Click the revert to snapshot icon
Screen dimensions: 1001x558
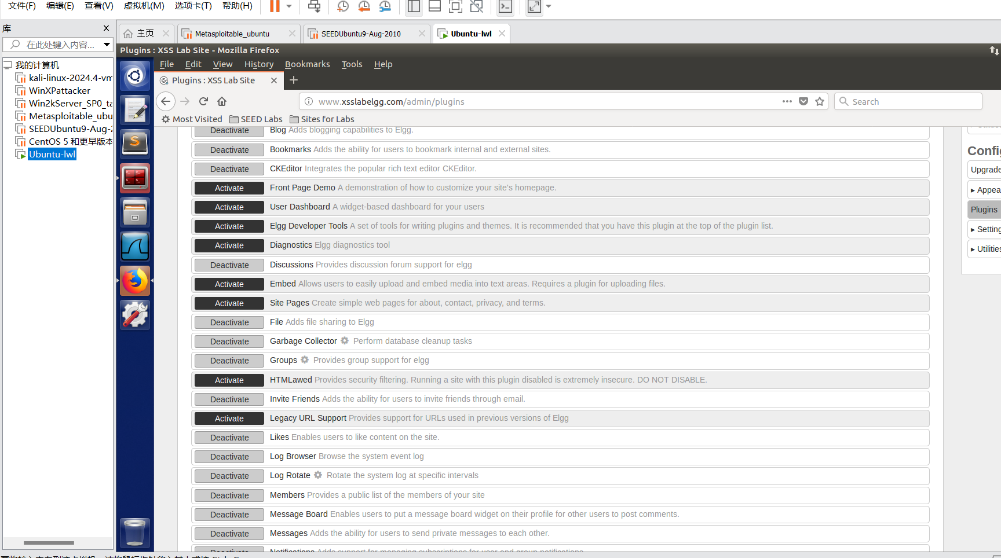point(364,6)
